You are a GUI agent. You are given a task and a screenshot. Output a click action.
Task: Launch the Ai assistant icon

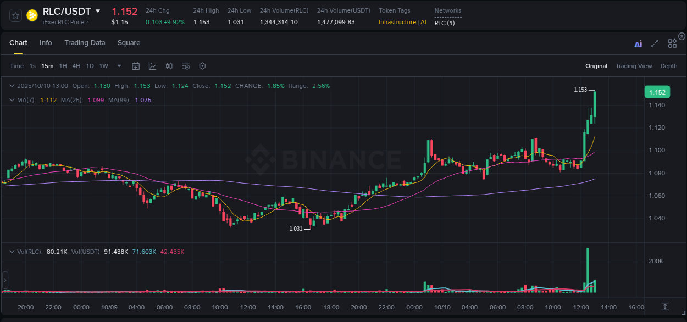click(638, 43)
